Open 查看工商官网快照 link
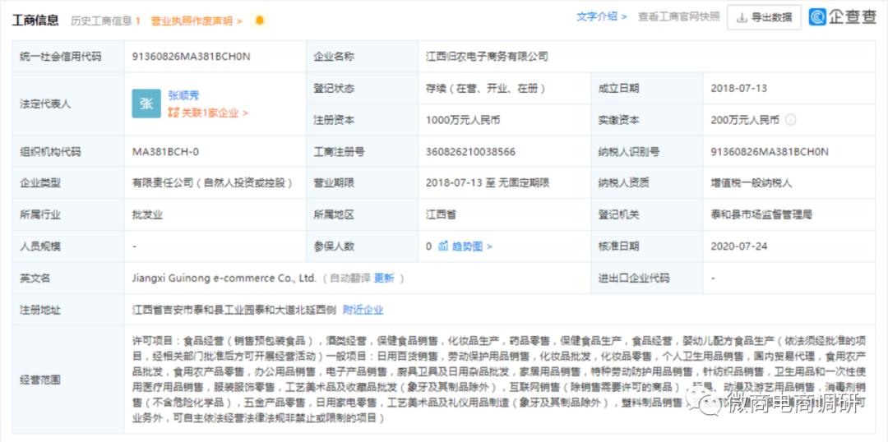This screenshot has width=888, height=442. [x=678, y=16]
